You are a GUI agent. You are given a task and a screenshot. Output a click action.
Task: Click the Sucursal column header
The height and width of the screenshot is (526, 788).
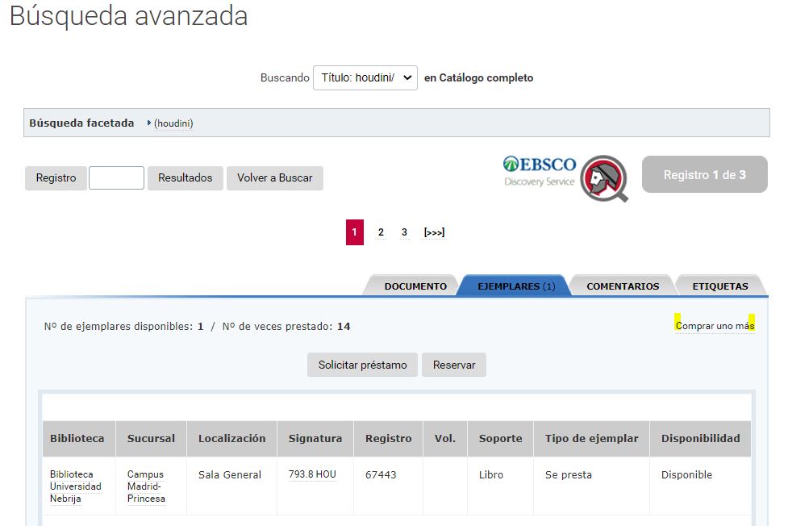coord(151,439)
